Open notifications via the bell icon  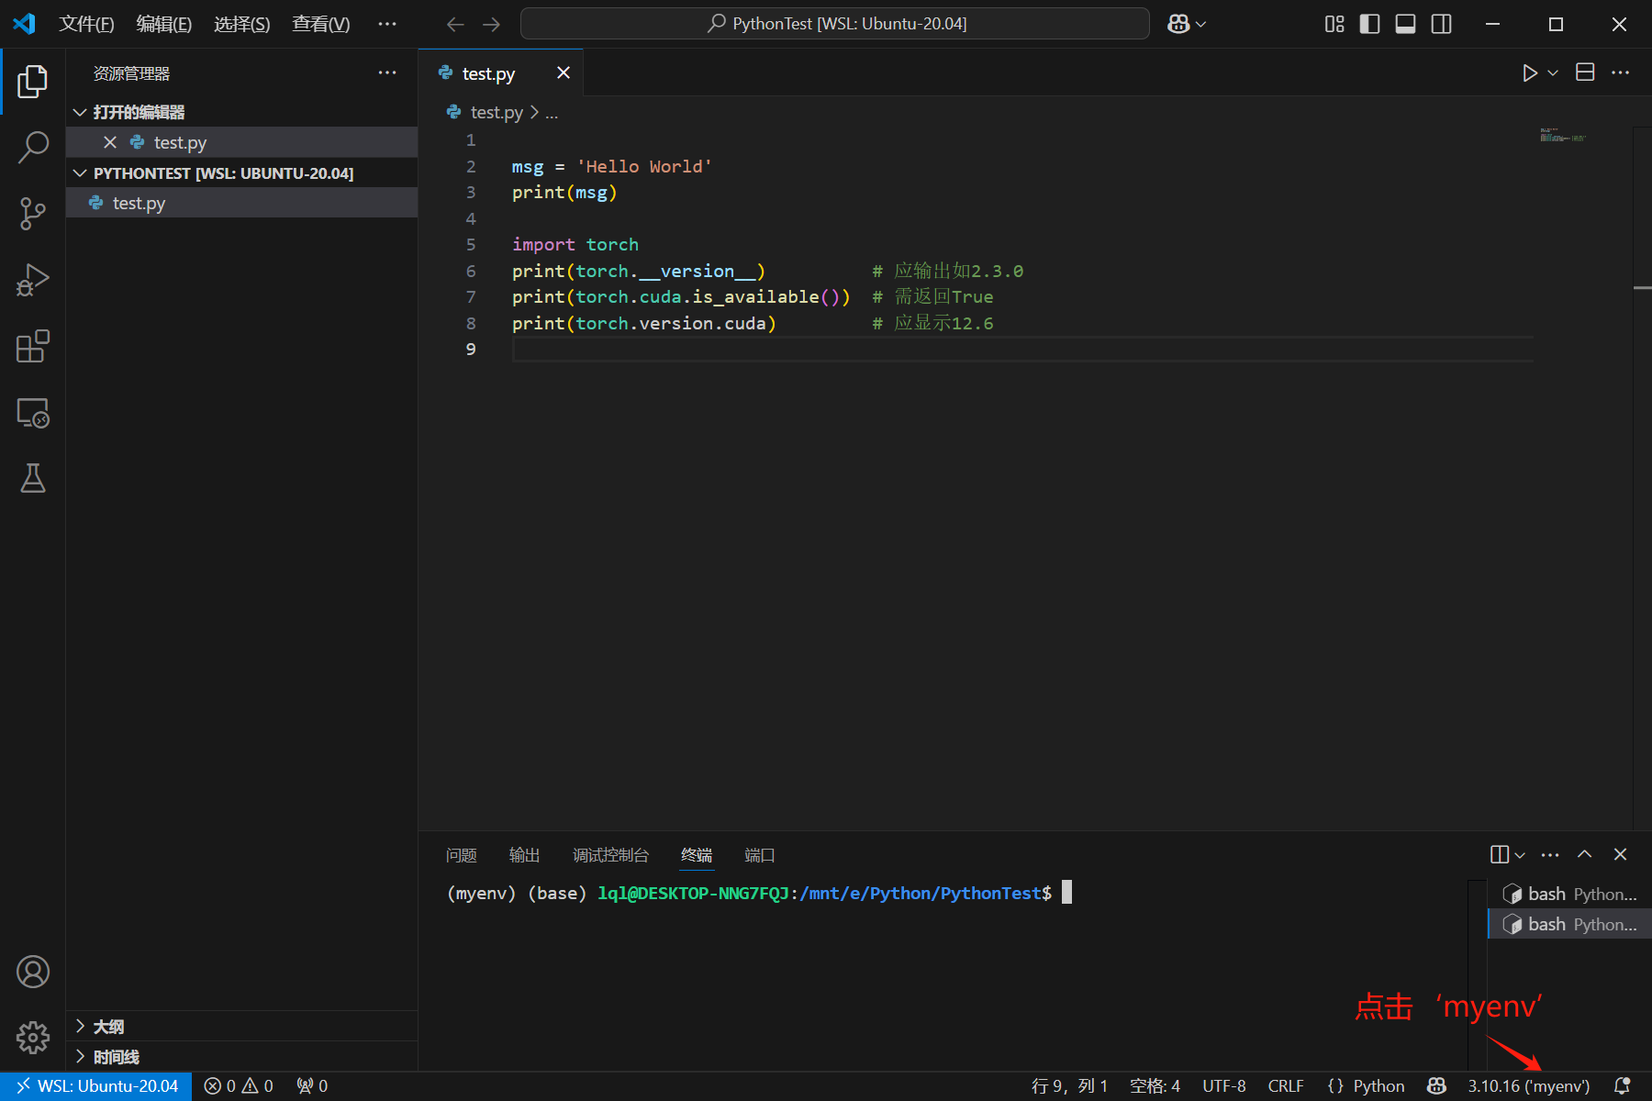[x=1622, y=1085]
